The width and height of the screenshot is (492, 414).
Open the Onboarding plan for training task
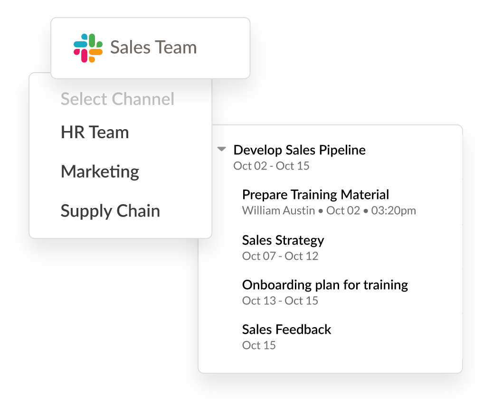point(325,285)
